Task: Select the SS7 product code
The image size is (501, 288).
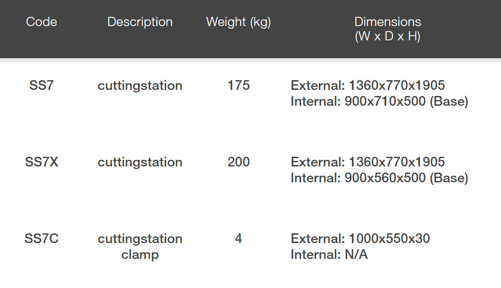Action: click(x=41, y=85)
